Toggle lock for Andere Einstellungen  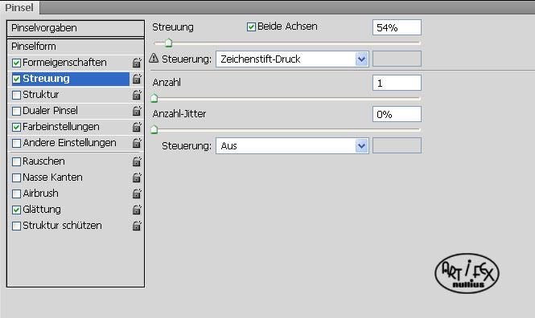(x=137, y=143)
